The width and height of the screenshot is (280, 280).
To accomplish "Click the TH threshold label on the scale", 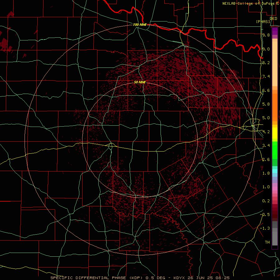I will [267, 242].
